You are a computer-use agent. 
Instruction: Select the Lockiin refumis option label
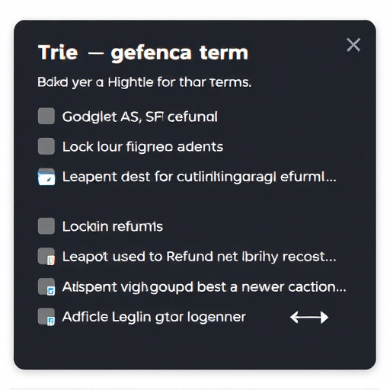pos(113,226)
